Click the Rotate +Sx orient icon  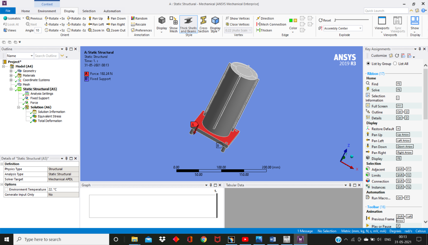tap(47, 18)
